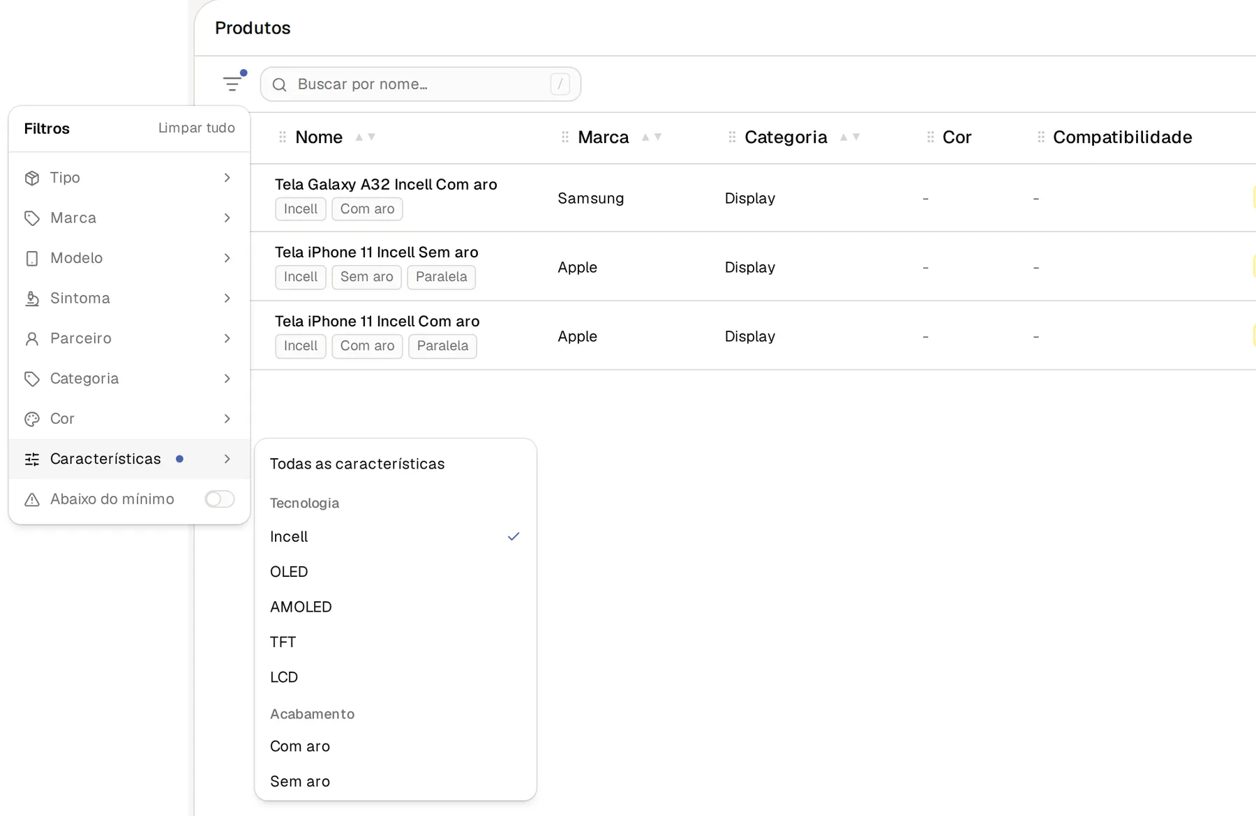Click the Limpar tudo link
Image resolution: width=1256 pixels, height=816 pixels.
[x=196, y=128]
